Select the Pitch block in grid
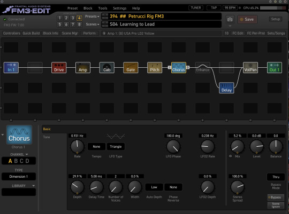This screenshot has width=289, height=214. 155,67
